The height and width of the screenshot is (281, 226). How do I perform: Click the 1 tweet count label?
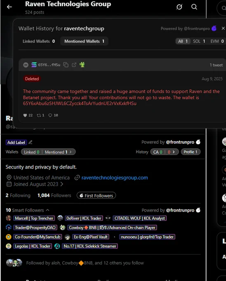(216, 65)
